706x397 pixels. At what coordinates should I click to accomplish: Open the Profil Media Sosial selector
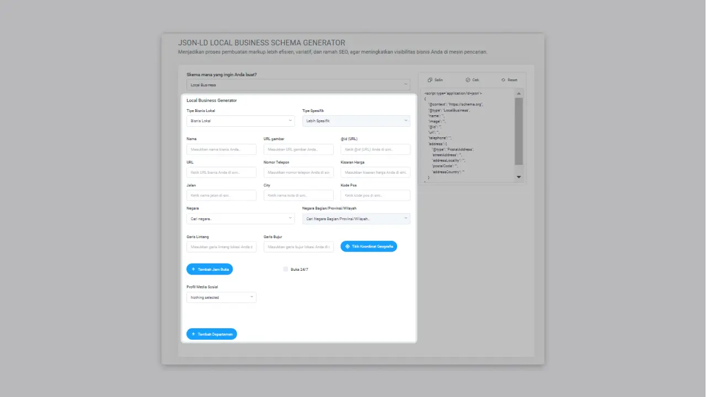click(221, 297)
